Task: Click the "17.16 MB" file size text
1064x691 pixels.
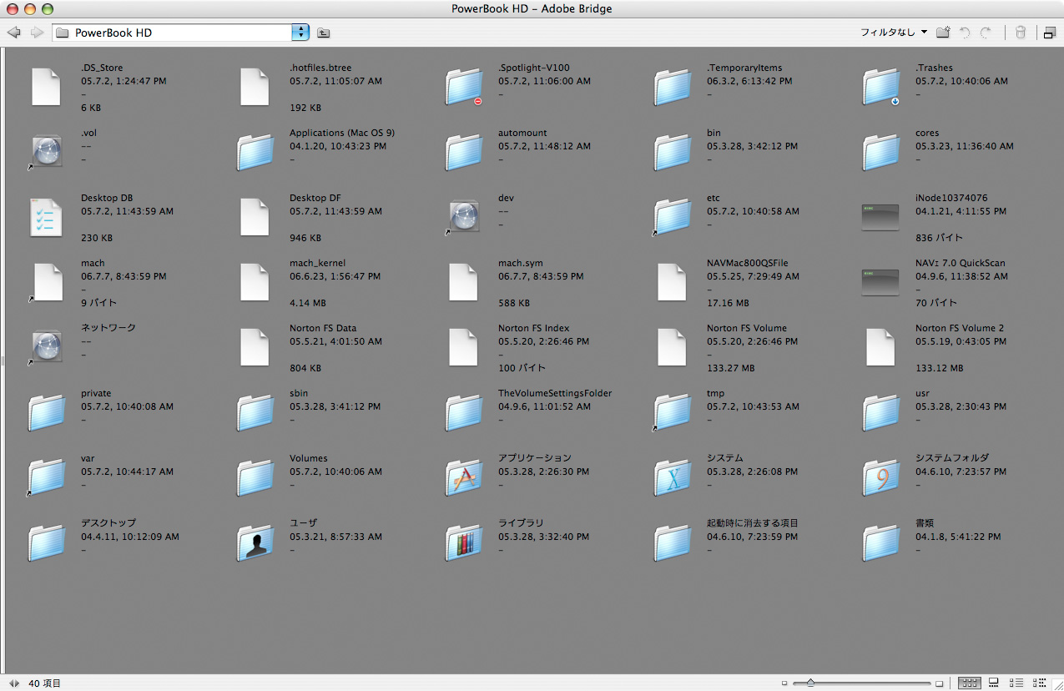Action: [728, 303]
